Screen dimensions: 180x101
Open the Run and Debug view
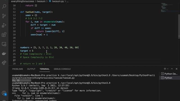tap(4, 25)
